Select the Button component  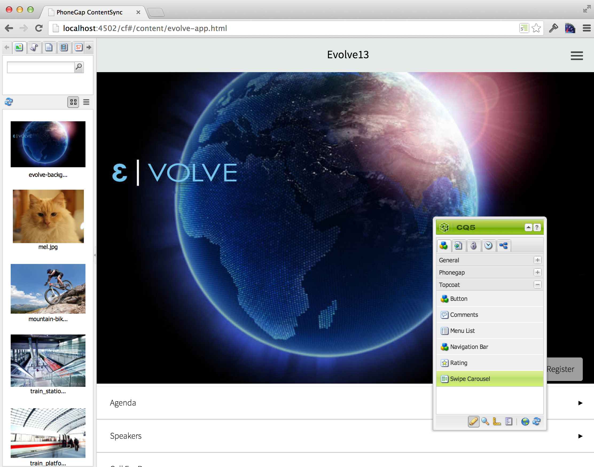tap(490, 299)
